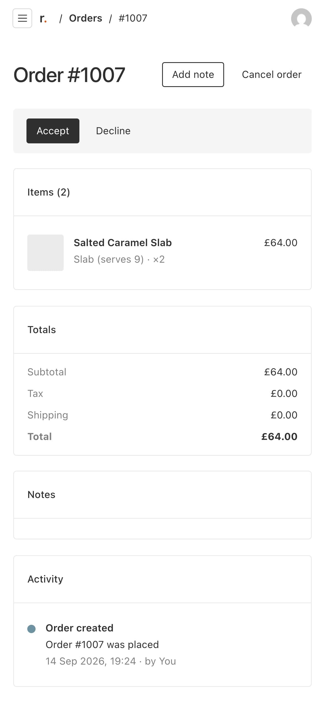Open the user avatar profile

[x=301, y=18]
